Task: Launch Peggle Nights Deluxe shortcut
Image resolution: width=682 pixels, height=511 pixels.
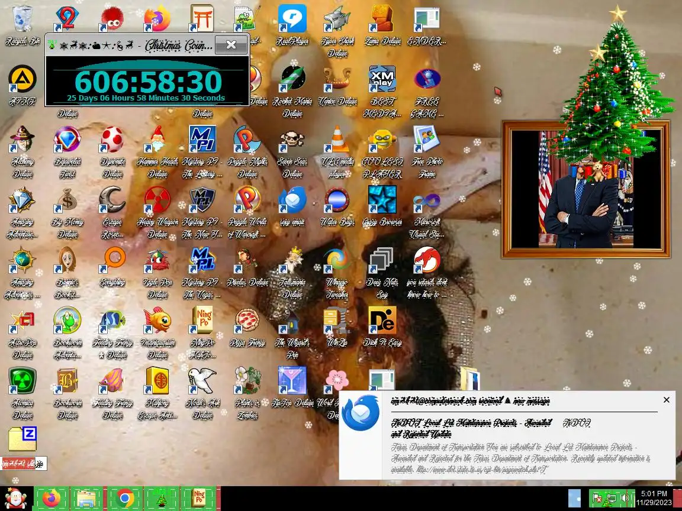Action: pyautogui.click(x=247, y=152)
